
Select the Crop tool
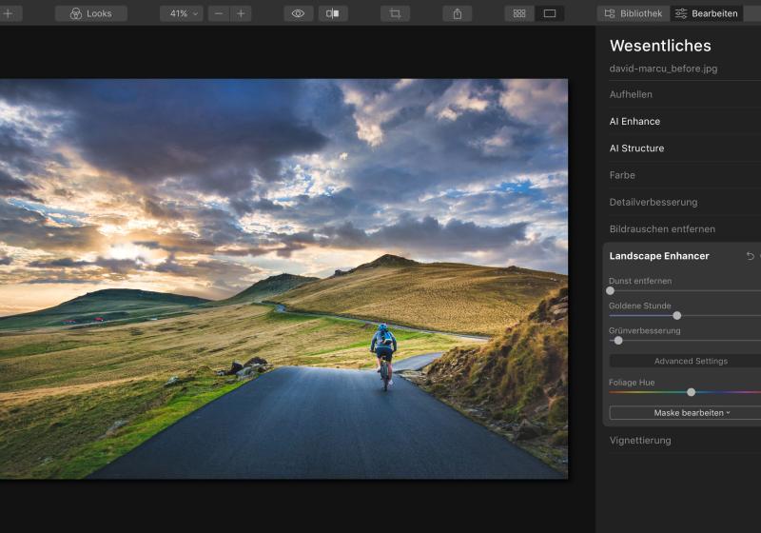pyautogui.click(x=395, y=13)
